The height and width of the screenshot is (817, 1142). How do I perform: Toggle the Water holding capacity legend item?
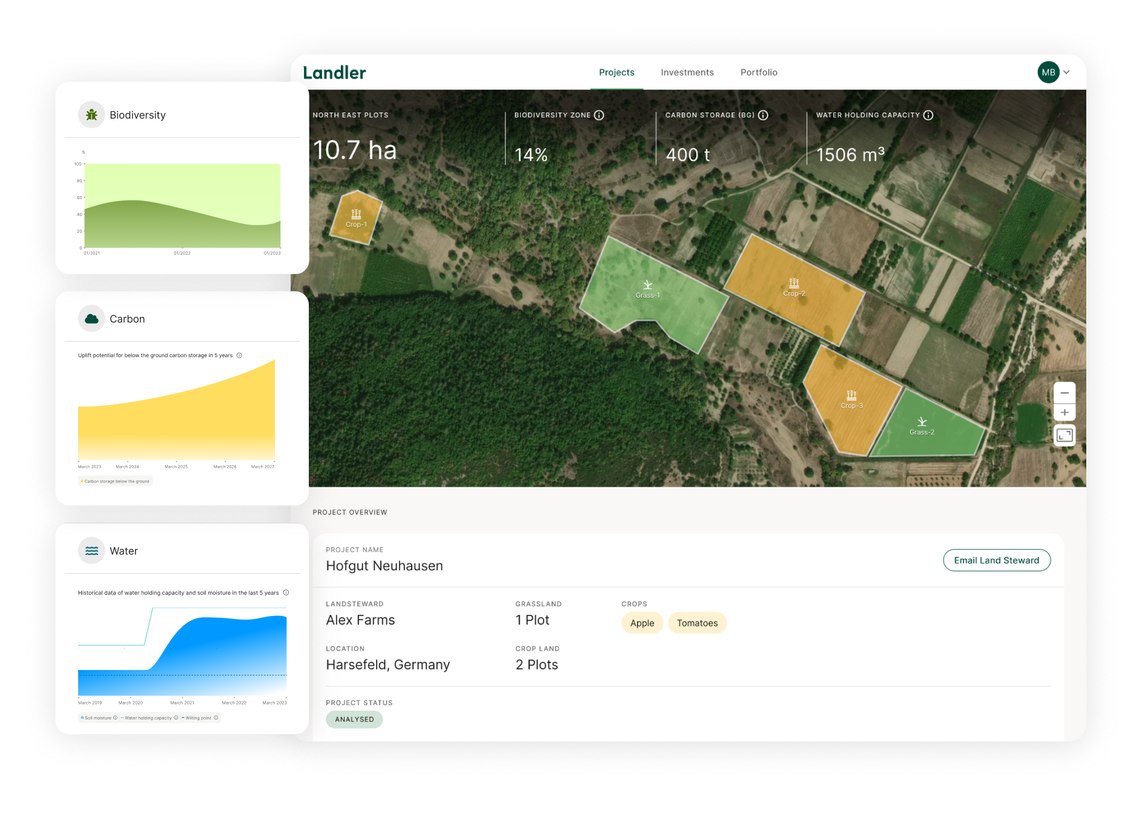coord(147,718)
